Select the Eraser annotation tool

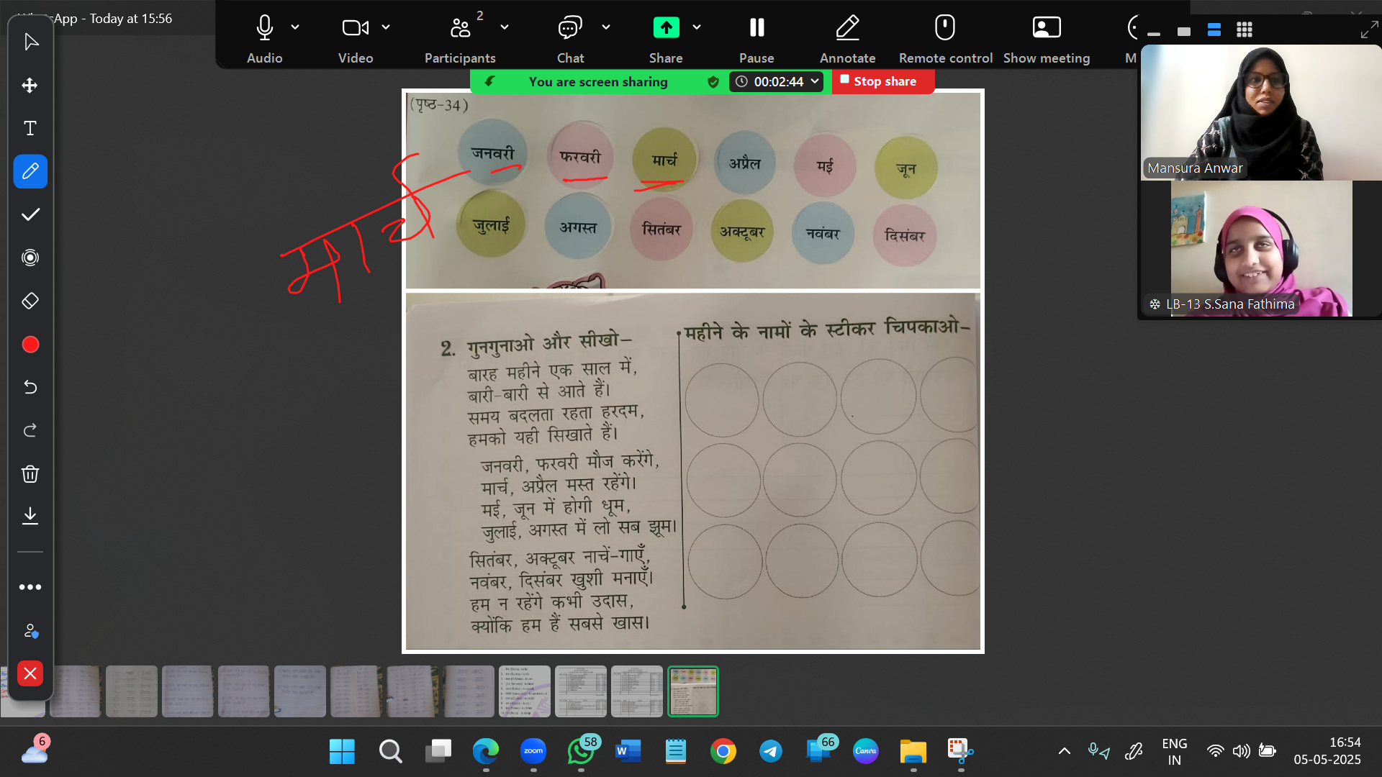pyautogui.click(x=30, y=301)
